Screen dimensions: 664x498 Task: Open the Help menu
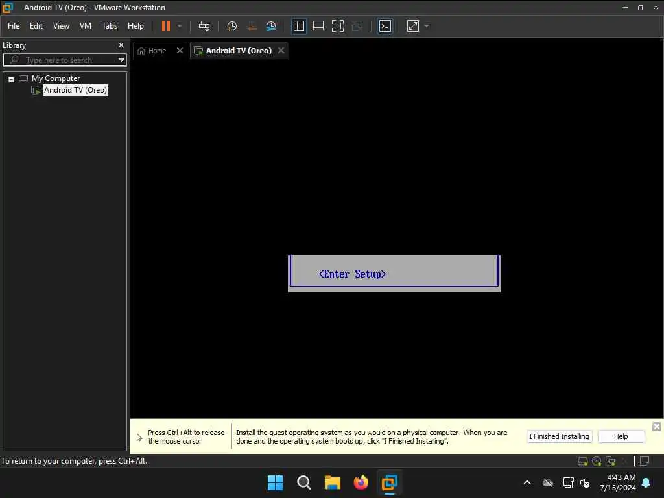click(x=136, y=26)
